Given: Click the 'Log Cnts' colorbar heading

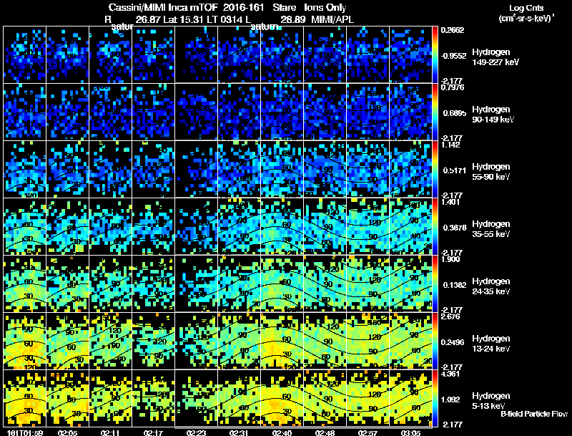Looking at the screenshot, I should 526,8.
